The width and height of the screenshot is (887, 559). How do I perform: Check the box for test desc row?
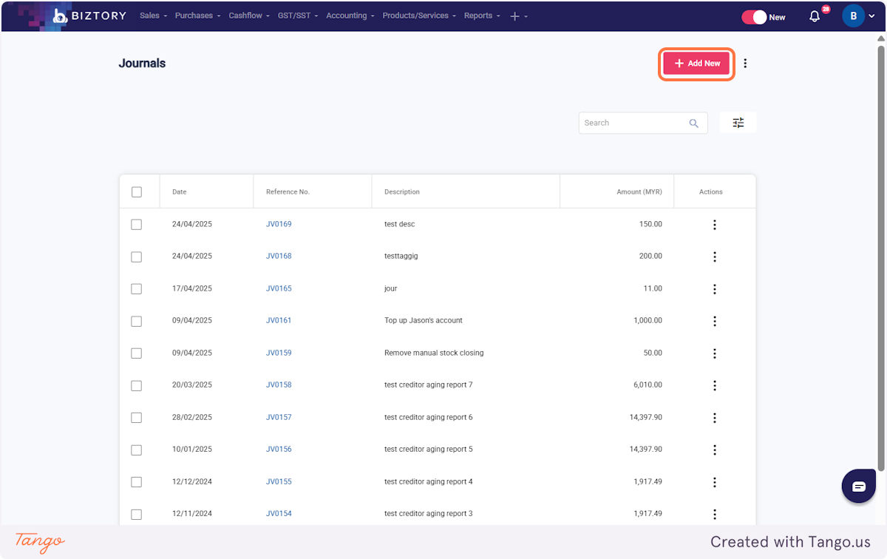[x=137, y=225]
